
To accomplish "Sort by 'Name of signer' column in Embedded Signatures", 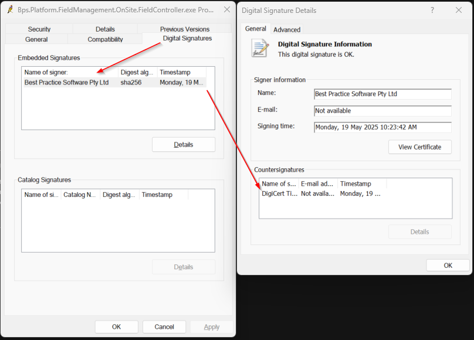I will point(70,72).
